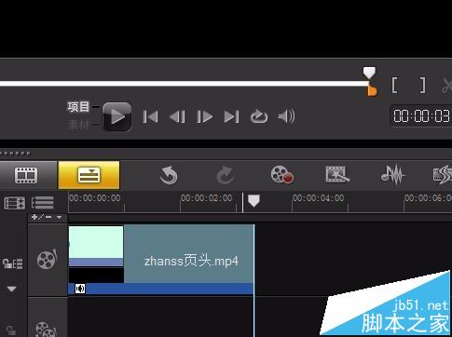This screenshot has width=452, height=337.
Task: Click ruler at 00:00:04:00
Action: [319, 198]
